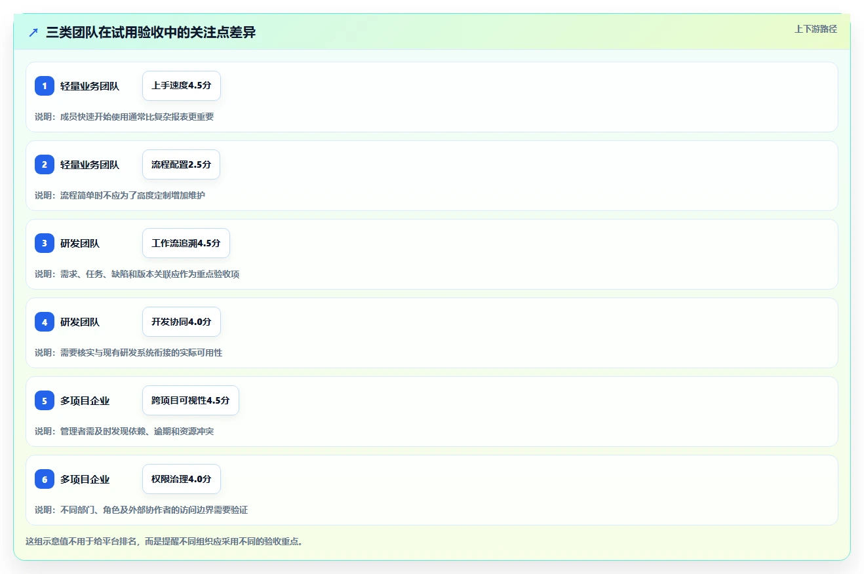Click the 上下游路径 label in header
Image resolution: width=864 pixels, height=574 pixels.
(815, 29)
